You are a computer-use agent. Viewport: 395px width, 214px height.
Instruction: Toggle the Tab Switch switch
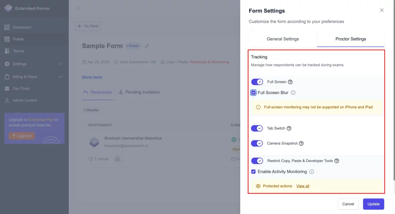coord(257,128)
